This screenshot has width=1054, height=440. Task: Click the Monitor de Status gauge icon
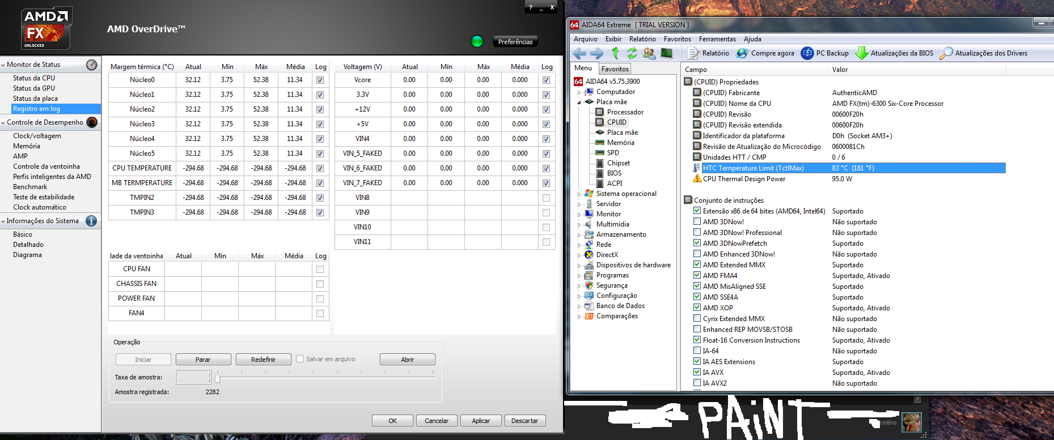[x=91, y=65]
